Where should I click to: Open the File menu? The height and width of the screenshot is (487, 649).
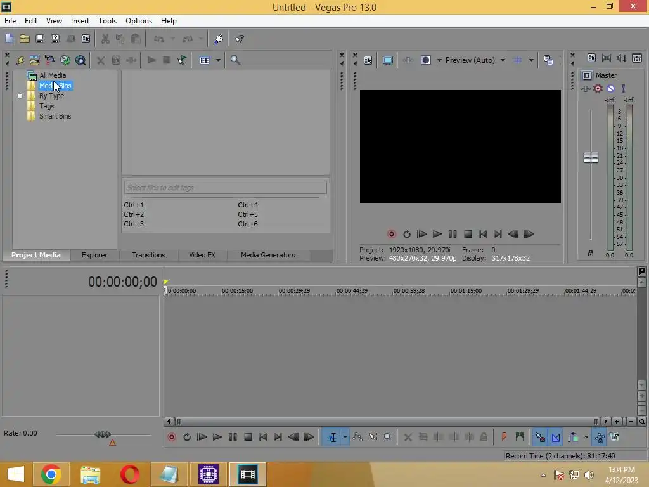click(10, 21)
